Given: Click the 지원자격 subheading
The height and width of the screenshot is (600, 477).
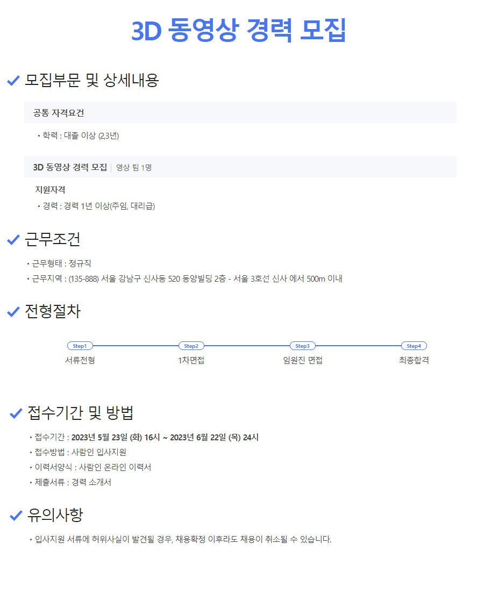Looking at the screenshot, I should (51, 190).
